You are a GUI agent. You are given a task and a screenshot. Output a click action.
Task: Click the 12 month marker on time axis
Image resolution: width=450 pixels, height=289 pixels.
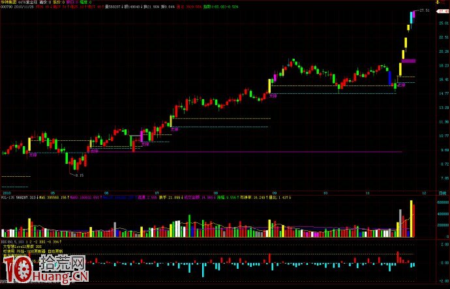pos(424,193)
